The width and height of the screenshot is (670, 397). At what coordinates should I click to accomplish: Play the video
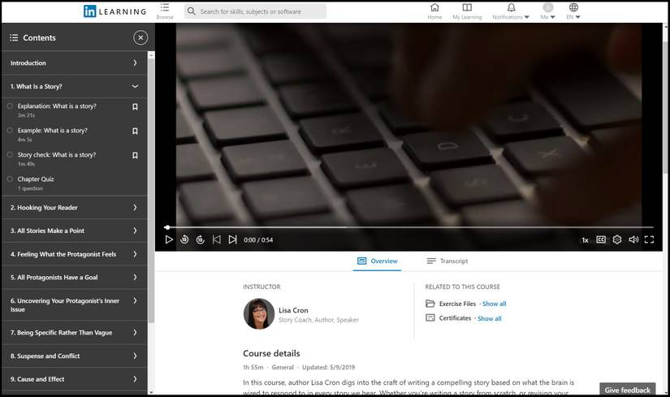pyautogui.click(x=169, y=239)
